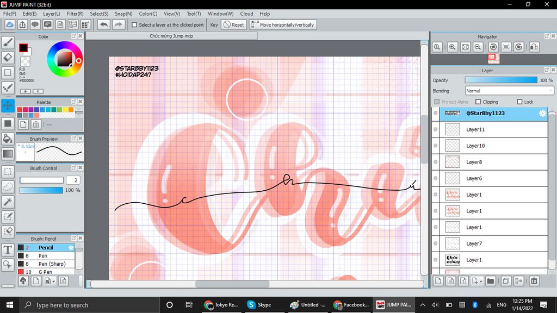This screenshot has height=313, width=557.
Task: Toggle visibility of Layer6
Action: point(436,178)
